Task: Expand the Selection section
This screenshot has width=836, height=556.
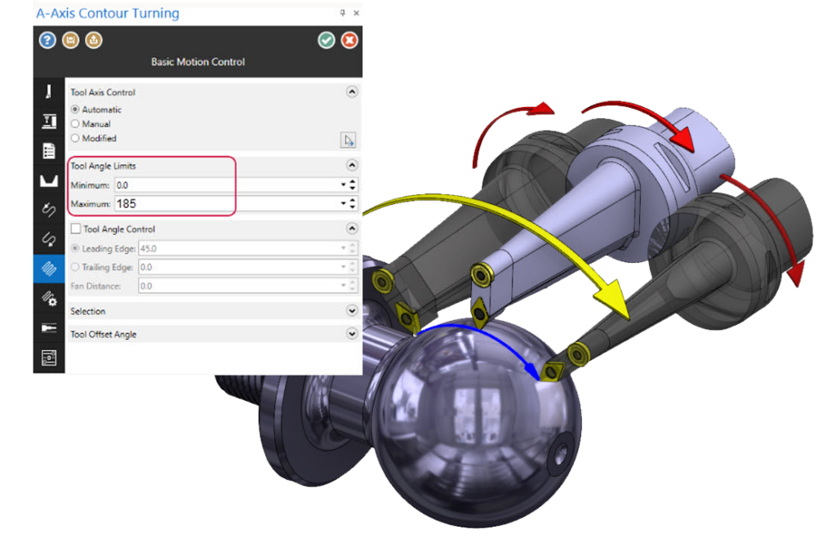Action: point(352,311)
